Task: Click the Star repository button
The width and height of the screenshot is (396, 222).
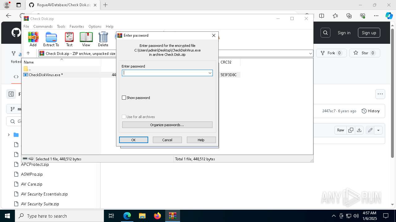Action: pos(364,53)
